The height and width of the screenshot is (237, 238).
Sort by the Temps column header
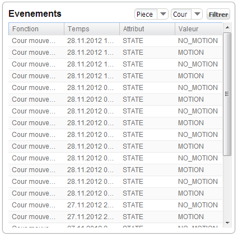92,29
